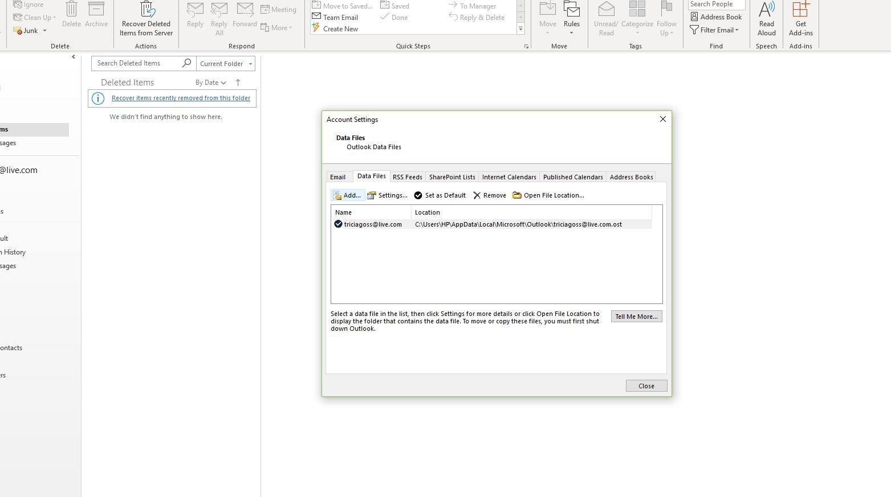Click Close in Account Settings

point(646,386)
